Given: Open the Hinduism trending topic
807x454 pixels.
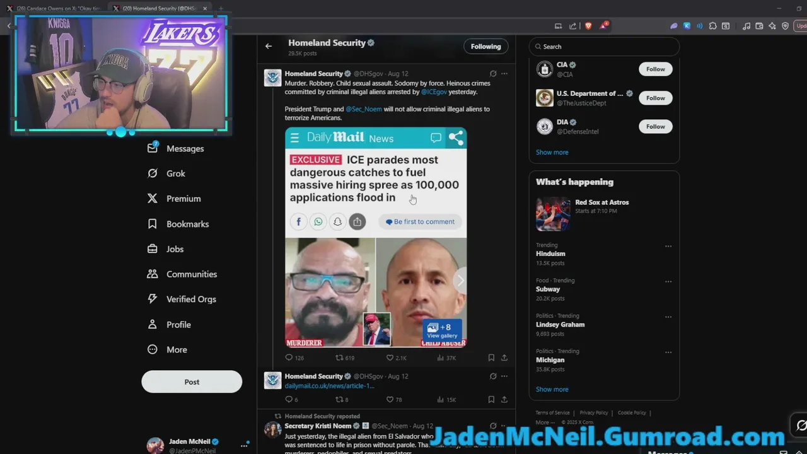Looking at the screenshot, I should pos(550,253).
